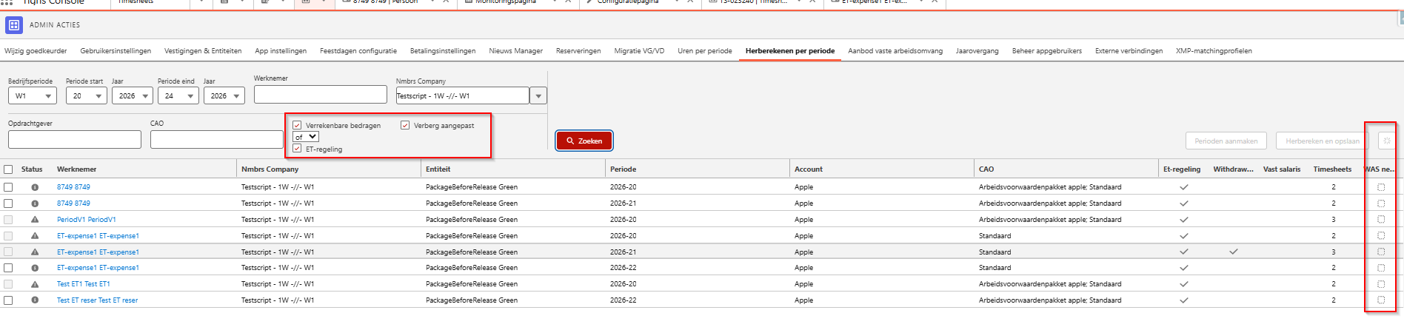Tick the select-all checkbox in table header

(8, 169)
